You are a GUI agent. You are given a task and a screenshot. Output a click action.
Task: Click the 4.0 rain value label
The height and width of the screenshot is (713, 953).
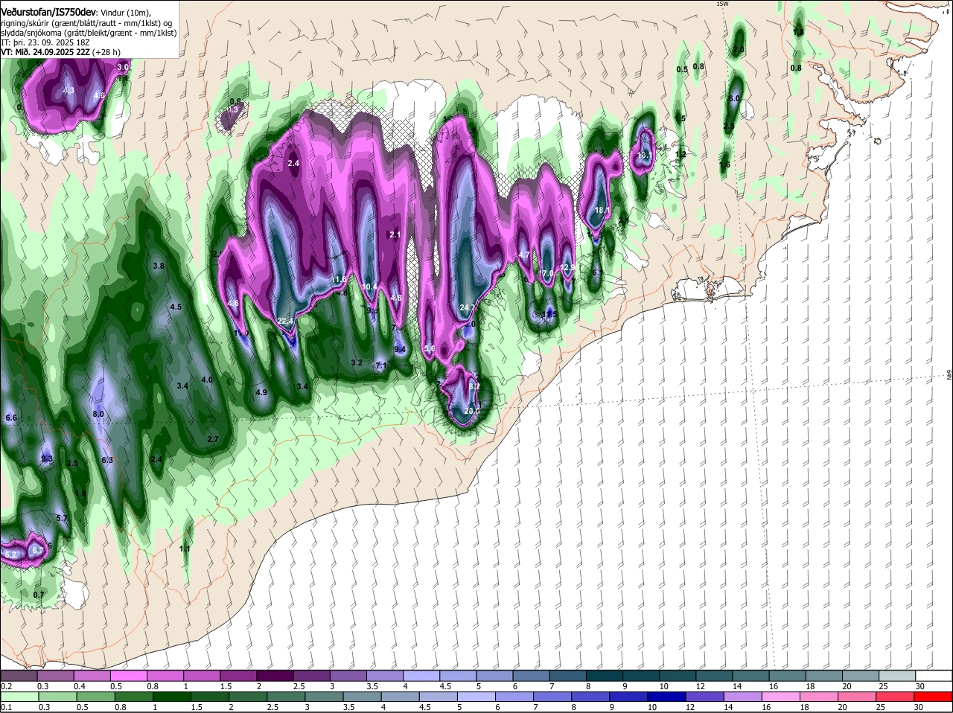208,380
